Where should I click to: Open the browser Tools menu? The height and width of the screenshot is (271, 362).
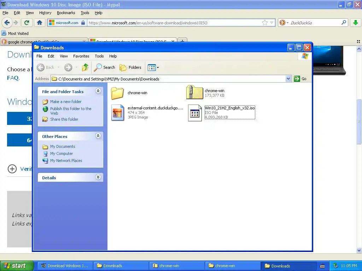pyautogui.click(x=85, y=13)
